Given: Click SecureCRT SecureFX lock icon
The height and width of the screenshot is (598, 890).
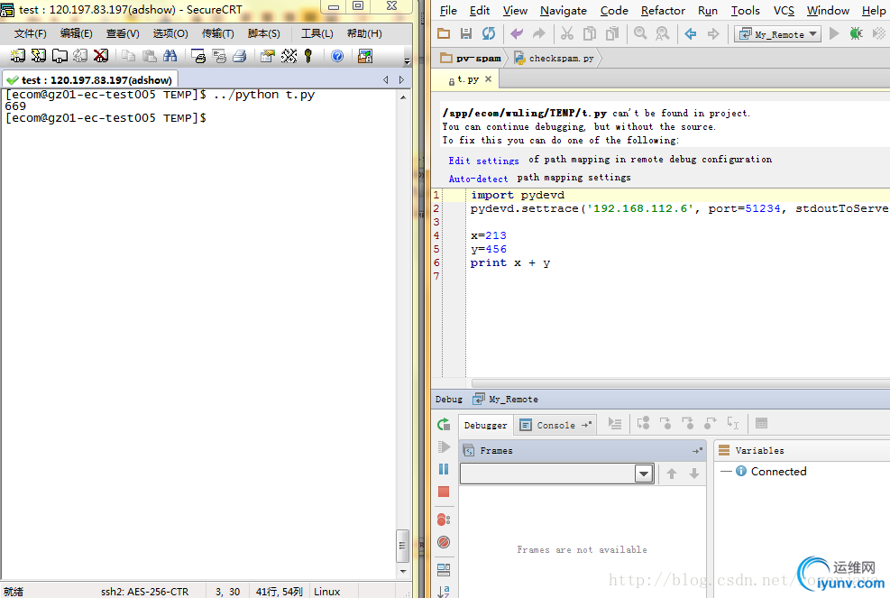Looking at the screenshot, I should (365, 56).
